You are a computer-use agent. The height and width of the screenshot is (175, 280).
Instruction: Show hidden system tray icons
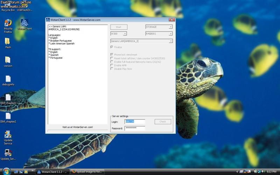(x=237, y=172)
